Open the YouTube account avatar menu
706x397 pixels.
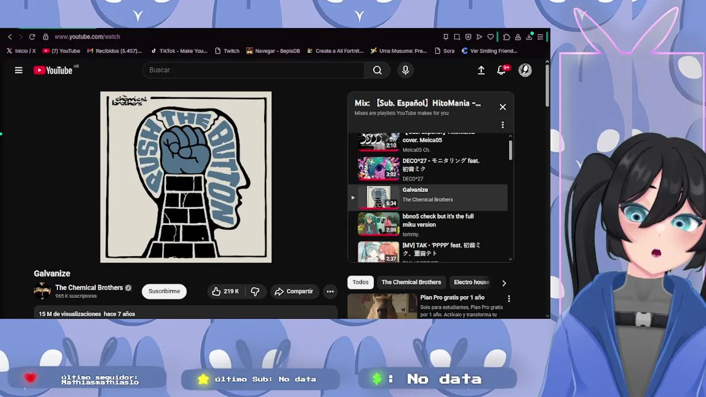pos(525,70)
